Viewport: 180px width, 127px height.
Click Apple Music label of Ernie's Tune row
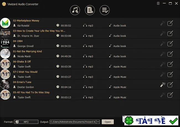click(120, 87)
